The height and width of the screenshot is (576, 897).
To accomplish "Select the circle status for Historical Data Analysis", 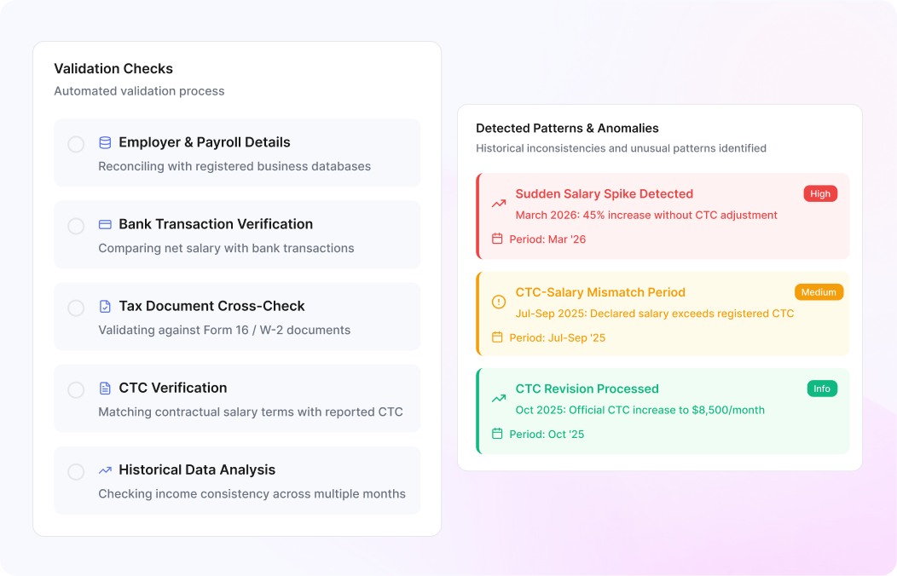I will pos(76,472).
